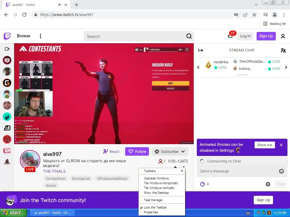Dismiss the animated emotes notice
This screenshot has width=290, height=217.
(x=281, y=145)
